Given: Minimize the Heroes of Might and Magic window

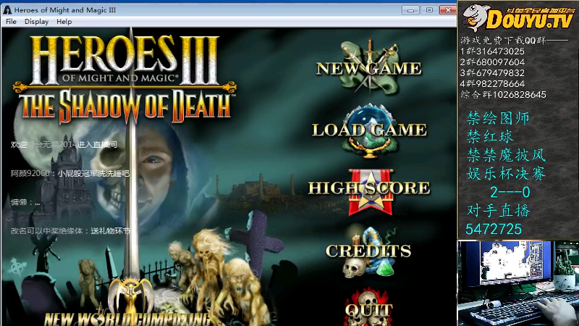Looking at the screenshot, I should [x=410, y=10].
